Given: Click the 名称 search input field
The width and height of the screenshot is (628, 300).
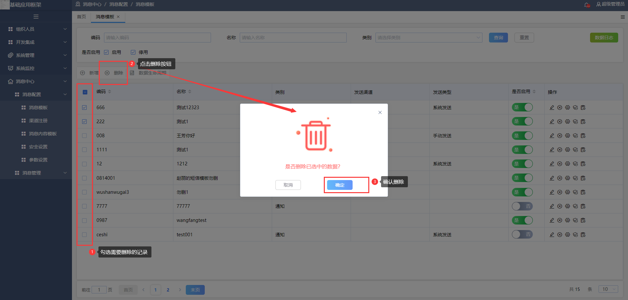Looking at the screenshot, I should pos(293,38).
